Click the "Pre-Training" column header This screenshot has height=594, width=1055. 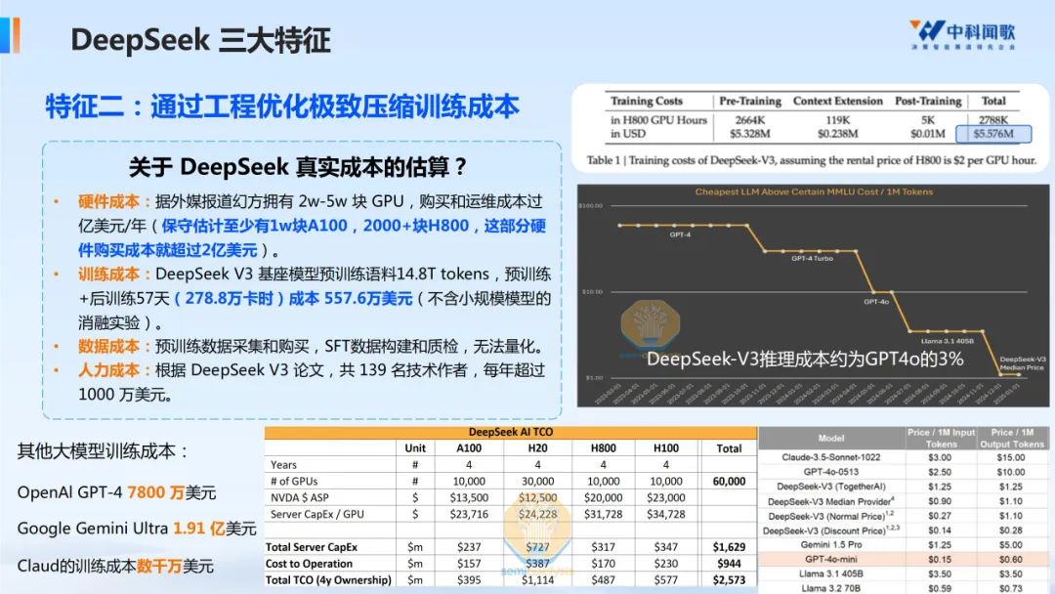750,101
